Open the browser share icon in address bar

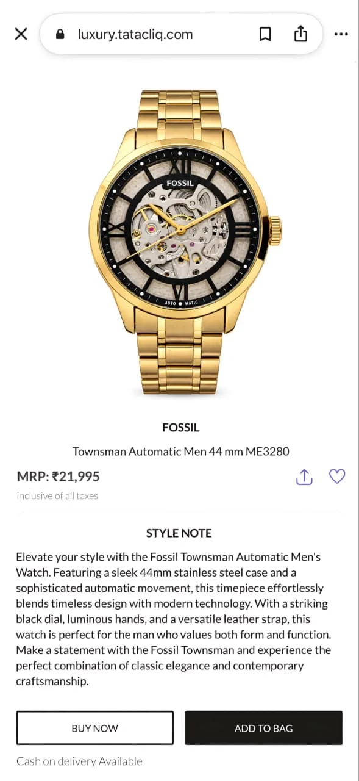point(300,34)
